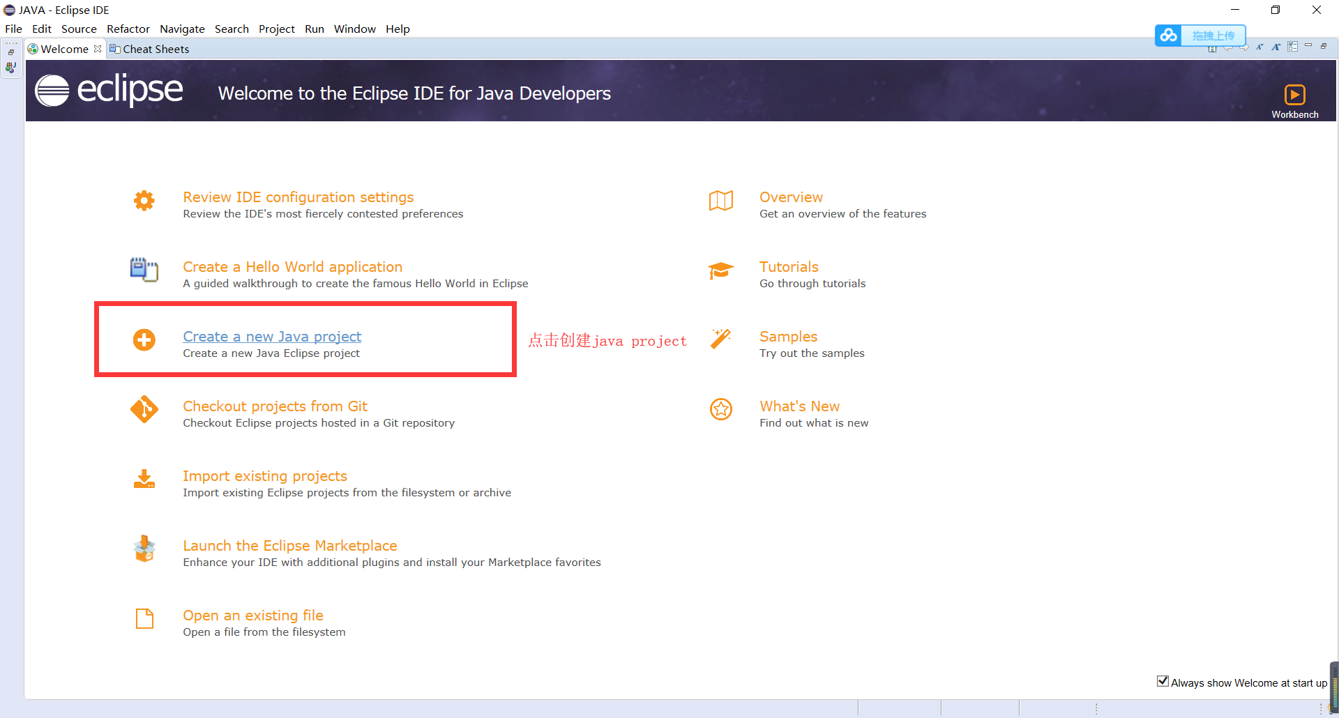This screenshot has height=718, width=1339.
Task: Open Review IDE configuration settings link
Action: (298, 197)
